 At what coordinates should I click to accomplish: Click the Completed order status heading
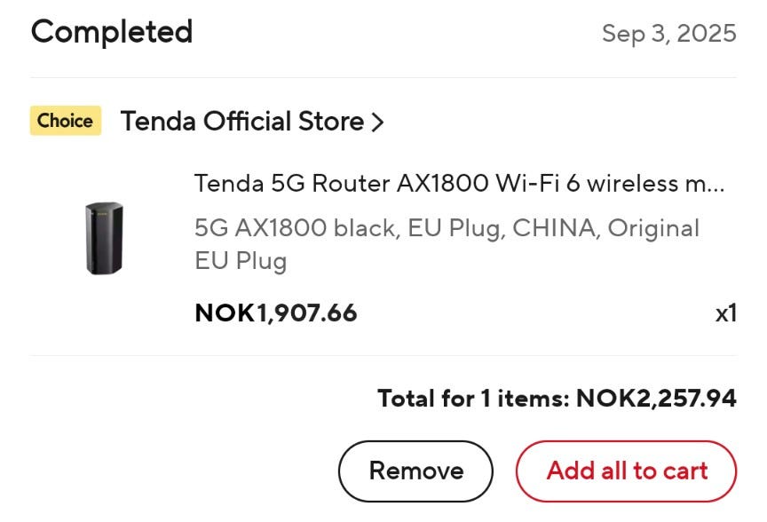[112, 33]
